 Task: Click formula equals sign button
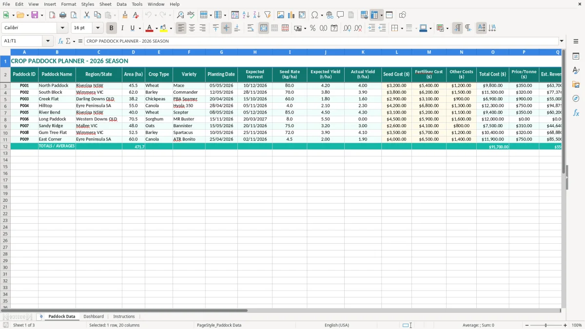(80, 41)
